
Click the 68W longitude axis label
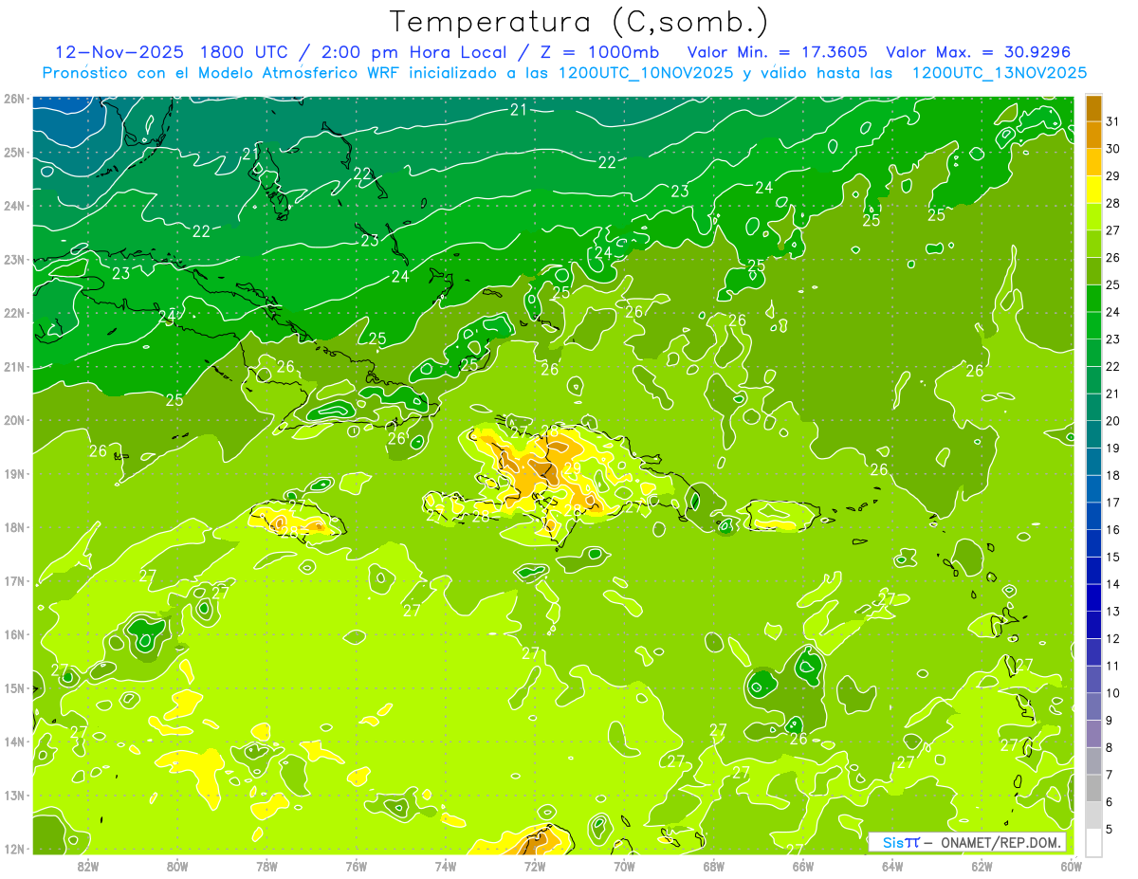[x=714, y=866]
